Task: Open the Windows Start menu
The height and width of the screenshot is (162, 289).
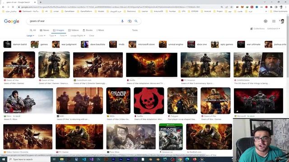Action: click(3, 159)
